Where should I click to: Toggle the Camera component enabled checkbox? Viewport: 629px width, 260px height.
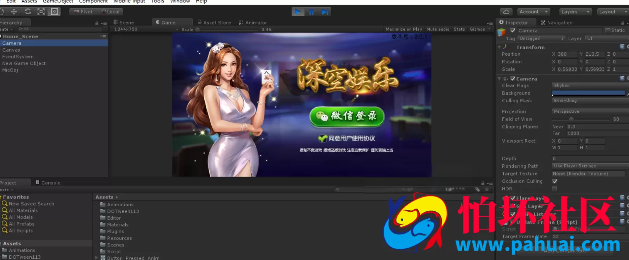tap(513, 79)
